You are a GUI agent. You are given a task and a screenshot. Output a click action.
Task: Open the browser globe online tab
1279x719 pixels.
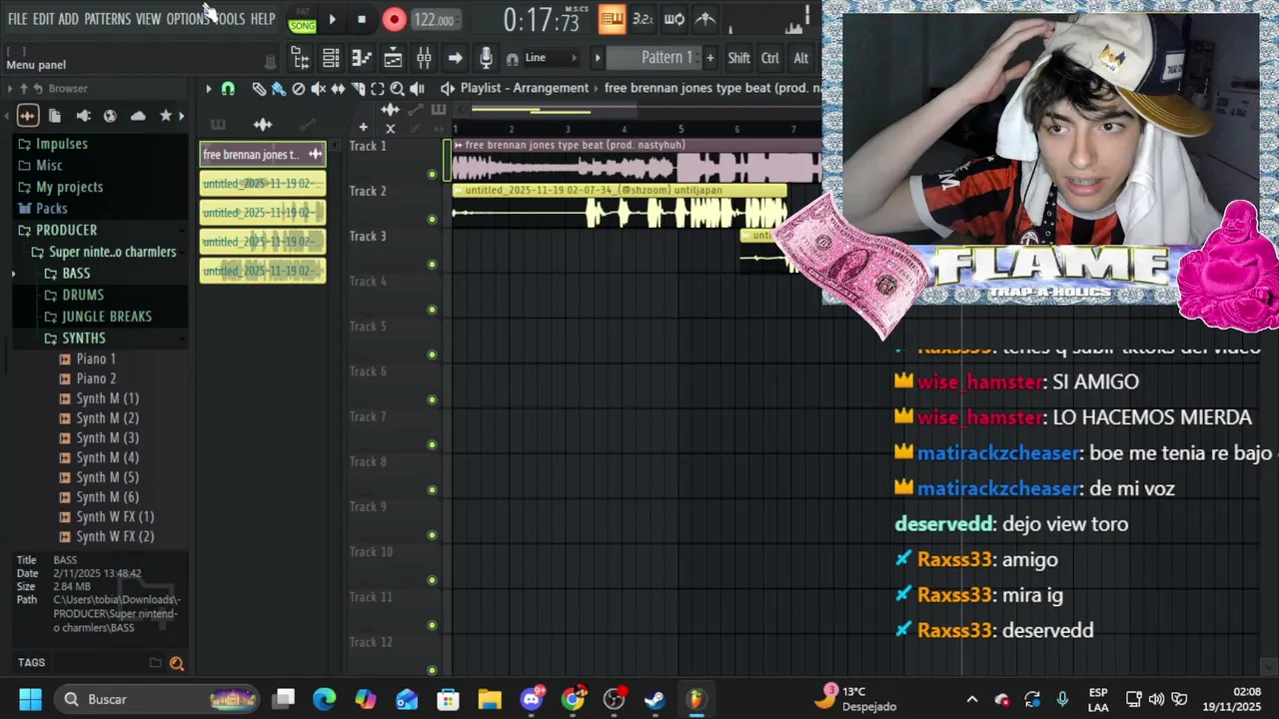coord(110,116)
